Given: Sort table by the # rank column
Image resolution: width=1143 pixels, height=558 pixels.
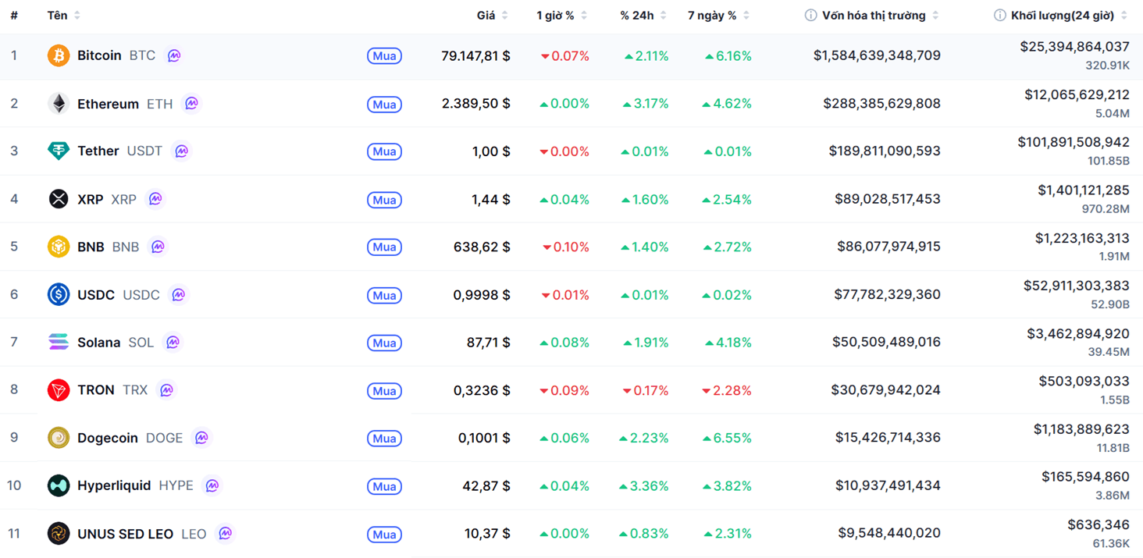Looking at the screenshot, I should (14, 16).
